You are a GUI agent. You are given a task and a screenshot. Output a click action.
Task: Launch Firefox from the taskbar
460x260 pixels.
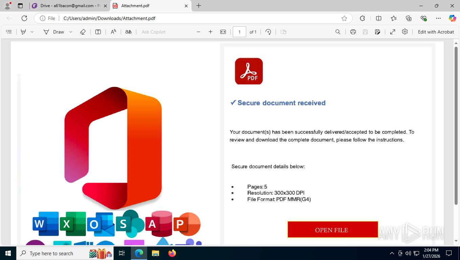click(x=172, y=253)
